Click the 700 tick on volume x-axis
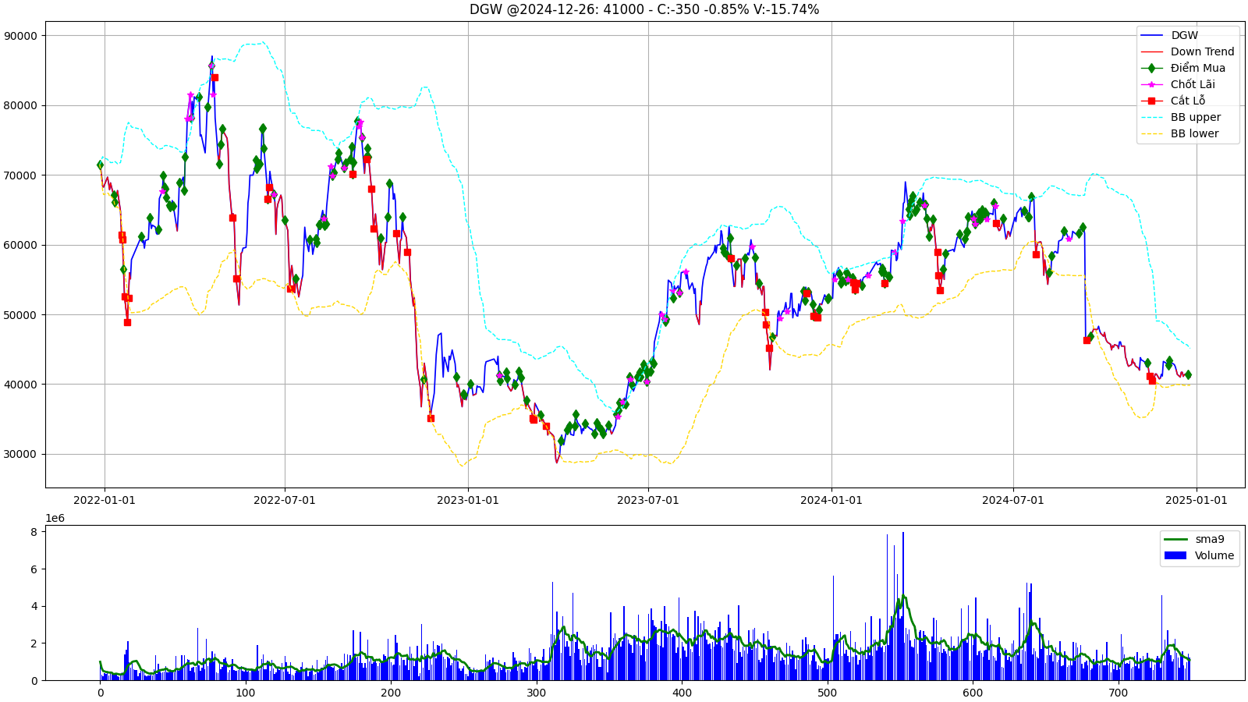The image size is (1248, 702). (x=1118, y=693)
